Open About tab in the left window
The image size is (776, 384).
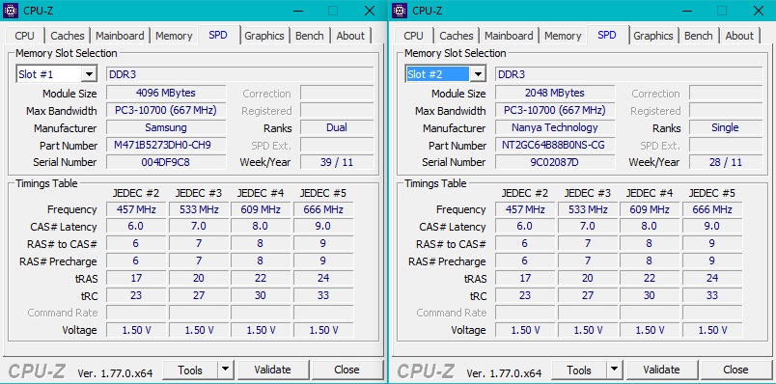coord(350,36)
